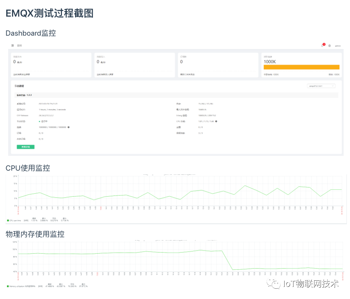Click the "物理内存使用监控" subheading
The height and width of the screenshot is (299, 350).
35,234
